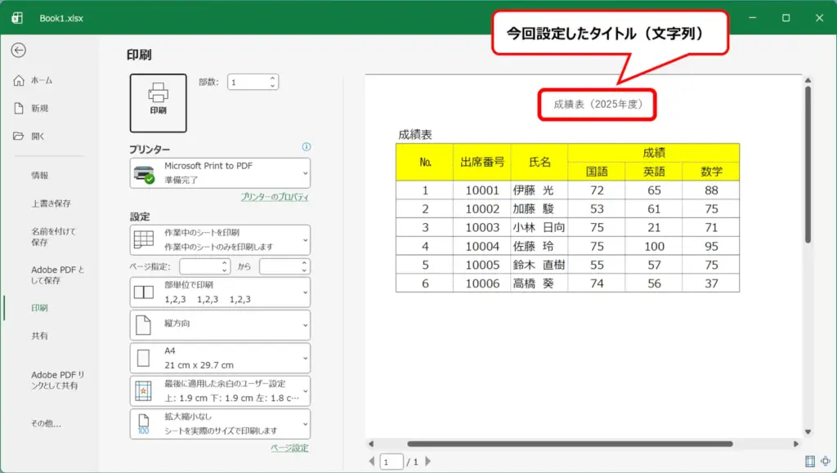Click the ページ設定 link
This screenshot has width=837, height=473.
pyautogui.click(x=289, y=448)
